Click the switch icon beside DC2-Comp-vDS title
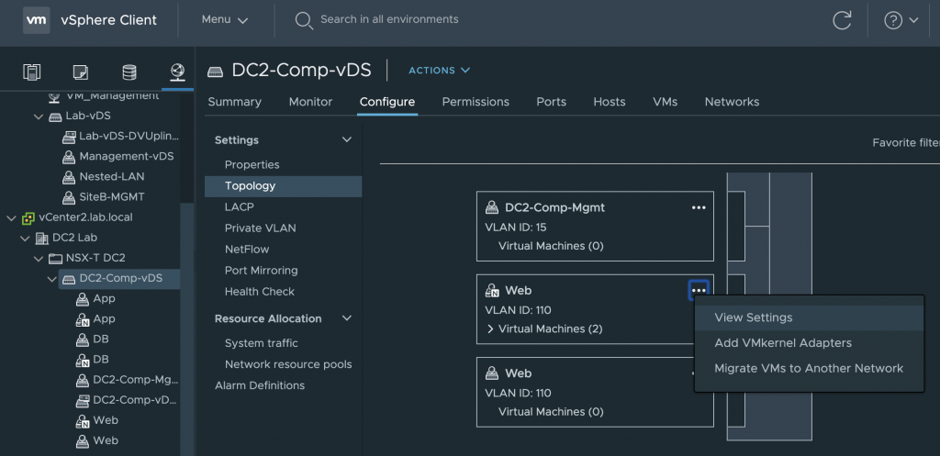This screenshot has width=940, height=456. (x=216, y=72)
